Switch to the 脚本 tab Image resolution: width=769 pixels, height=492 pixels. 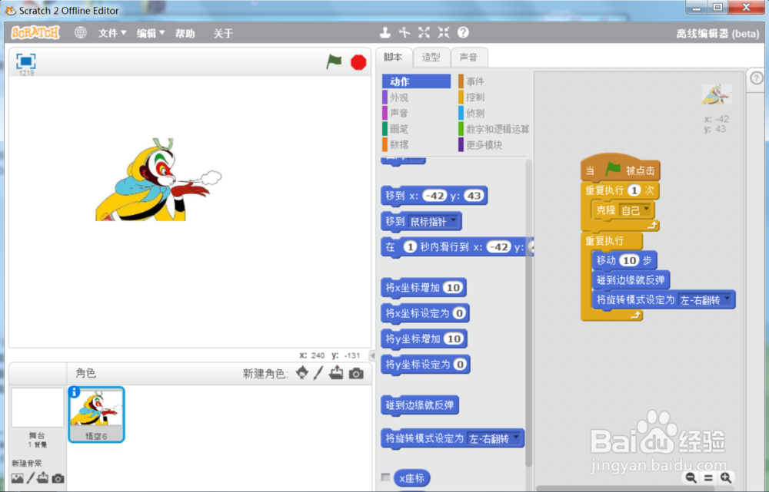pyautogui.click(x=393, y=58)
